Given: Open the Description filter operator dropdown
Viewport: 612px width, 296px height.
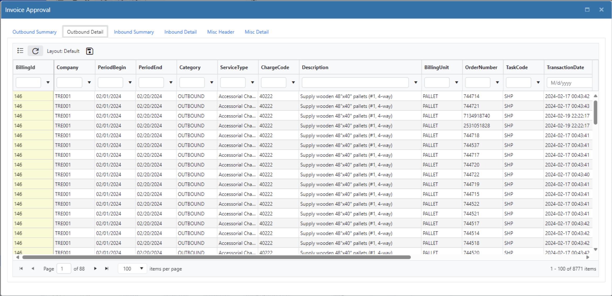Looking at the screenshot, I should coord(415,82).
